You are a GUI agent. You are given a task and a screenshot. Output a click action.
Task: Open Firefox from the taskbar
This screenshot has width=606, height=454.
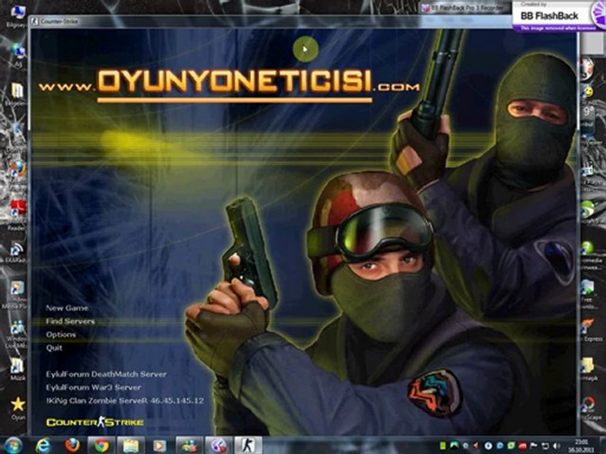tap(72, 446)
